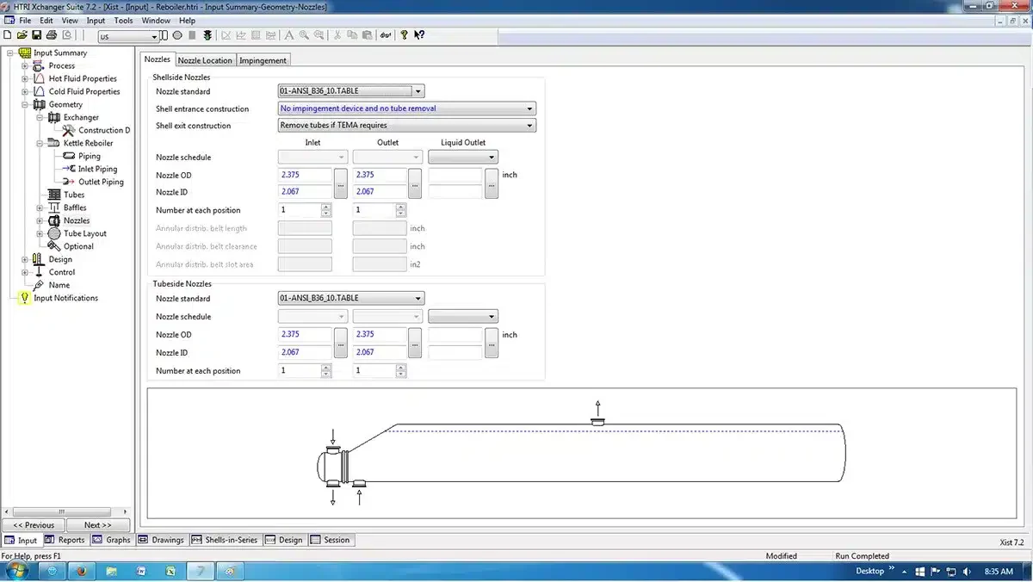Screen dimensions: 1033x582
Task: Click ellipsis button beside Tubeside Outlet nozzle OD
Action: click(416, 344)
